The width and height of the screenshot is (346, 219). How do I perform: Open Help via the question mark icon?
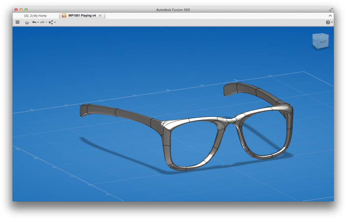[x=328, y=22]
